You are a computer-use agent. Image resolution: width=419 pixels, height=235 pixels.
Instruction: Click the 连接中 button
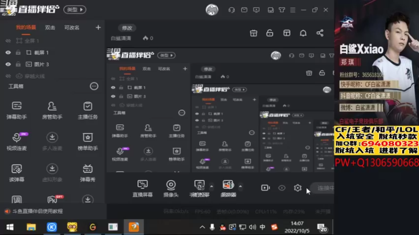point(323,188)
